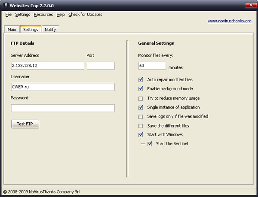The width and height of the screenshot is (258, 197).
Task: Click the Username field
Action: [x=63, y=87]
